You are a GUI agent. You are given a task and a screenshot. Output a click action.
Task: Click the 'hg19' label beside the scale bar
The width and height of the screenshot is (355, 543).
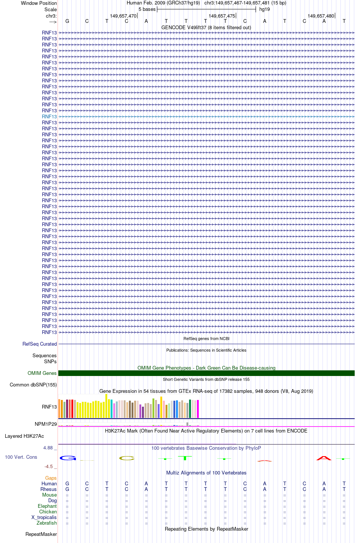coord(265,9)
